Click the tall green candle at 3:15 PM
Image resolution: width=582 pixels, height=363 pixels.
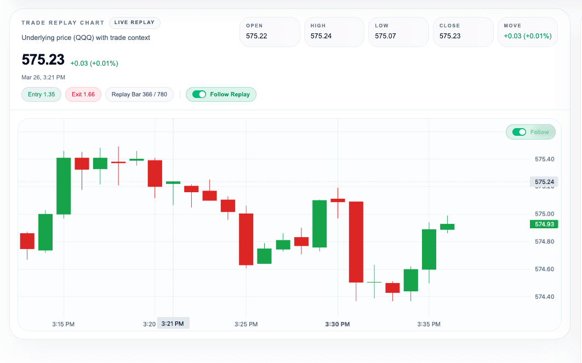coord(64,186)
